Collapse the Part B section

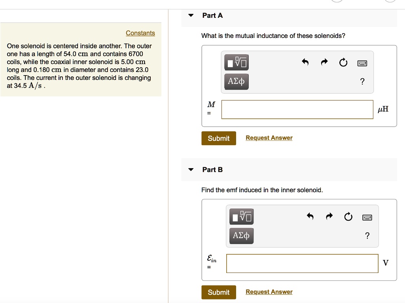[191, 170]
